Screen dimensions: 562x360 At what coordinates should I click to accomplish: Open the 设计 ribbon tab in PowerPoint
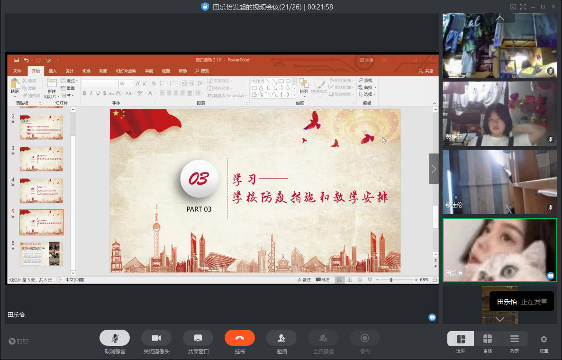[x=70, y=71]
